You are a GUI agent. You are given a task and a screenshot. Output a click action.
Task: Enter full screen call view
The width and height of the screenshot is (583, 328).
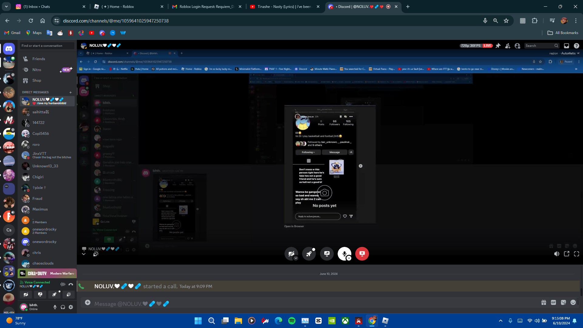576,254
